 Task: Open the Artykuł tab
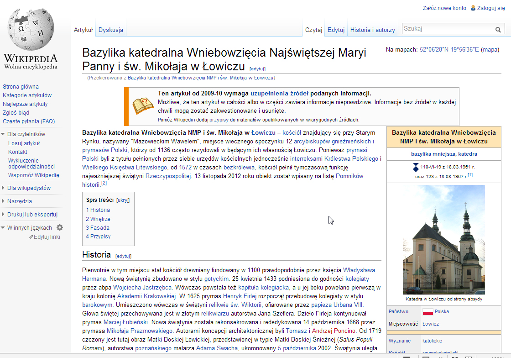click(83, 30)
